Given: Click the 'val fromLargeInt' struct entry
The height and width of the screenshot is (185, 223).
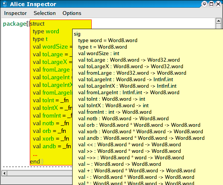Looking at the screenshot, I should pyautogui.click(x=52, y=93).
